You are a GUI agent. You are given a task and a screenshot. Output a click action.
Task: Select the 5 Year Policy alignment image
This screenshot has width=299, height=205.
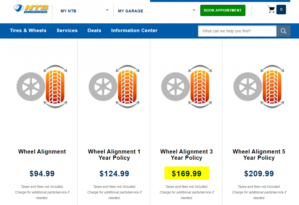[x=259, y=86]
